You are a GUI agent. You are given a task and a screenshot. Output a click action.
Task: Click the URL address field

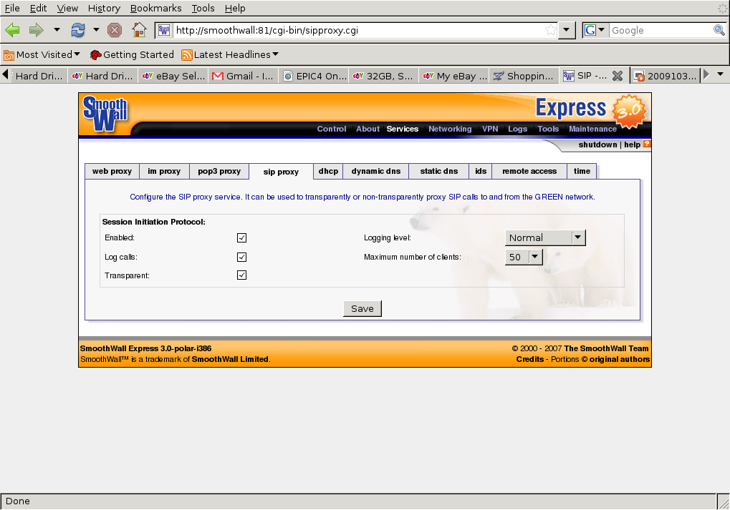(357, 30)
